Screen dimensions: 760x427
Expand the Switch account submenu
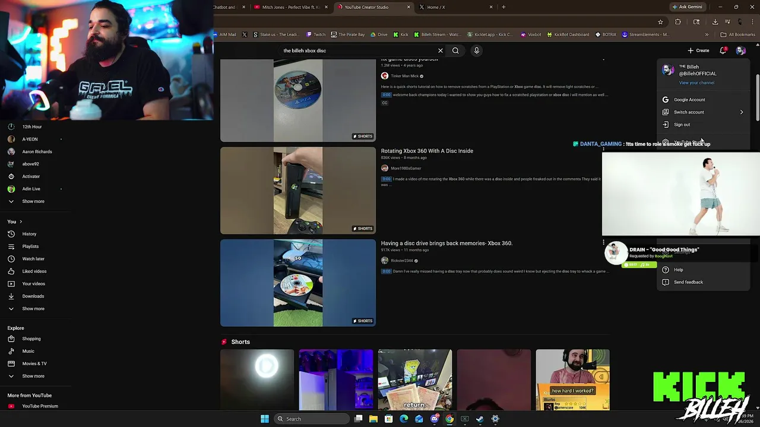(x=703, y=112)
